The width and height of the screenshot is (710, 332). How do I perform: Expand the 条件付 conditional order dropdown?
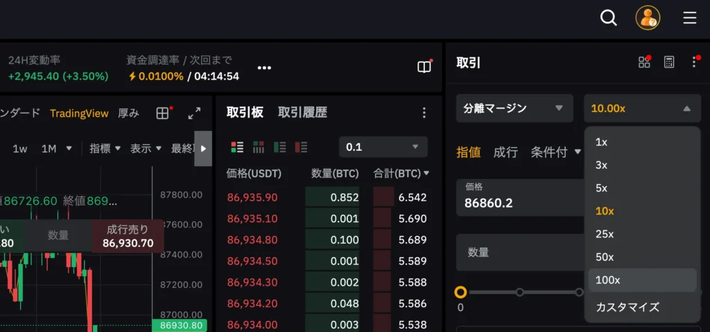click(578, 151)
